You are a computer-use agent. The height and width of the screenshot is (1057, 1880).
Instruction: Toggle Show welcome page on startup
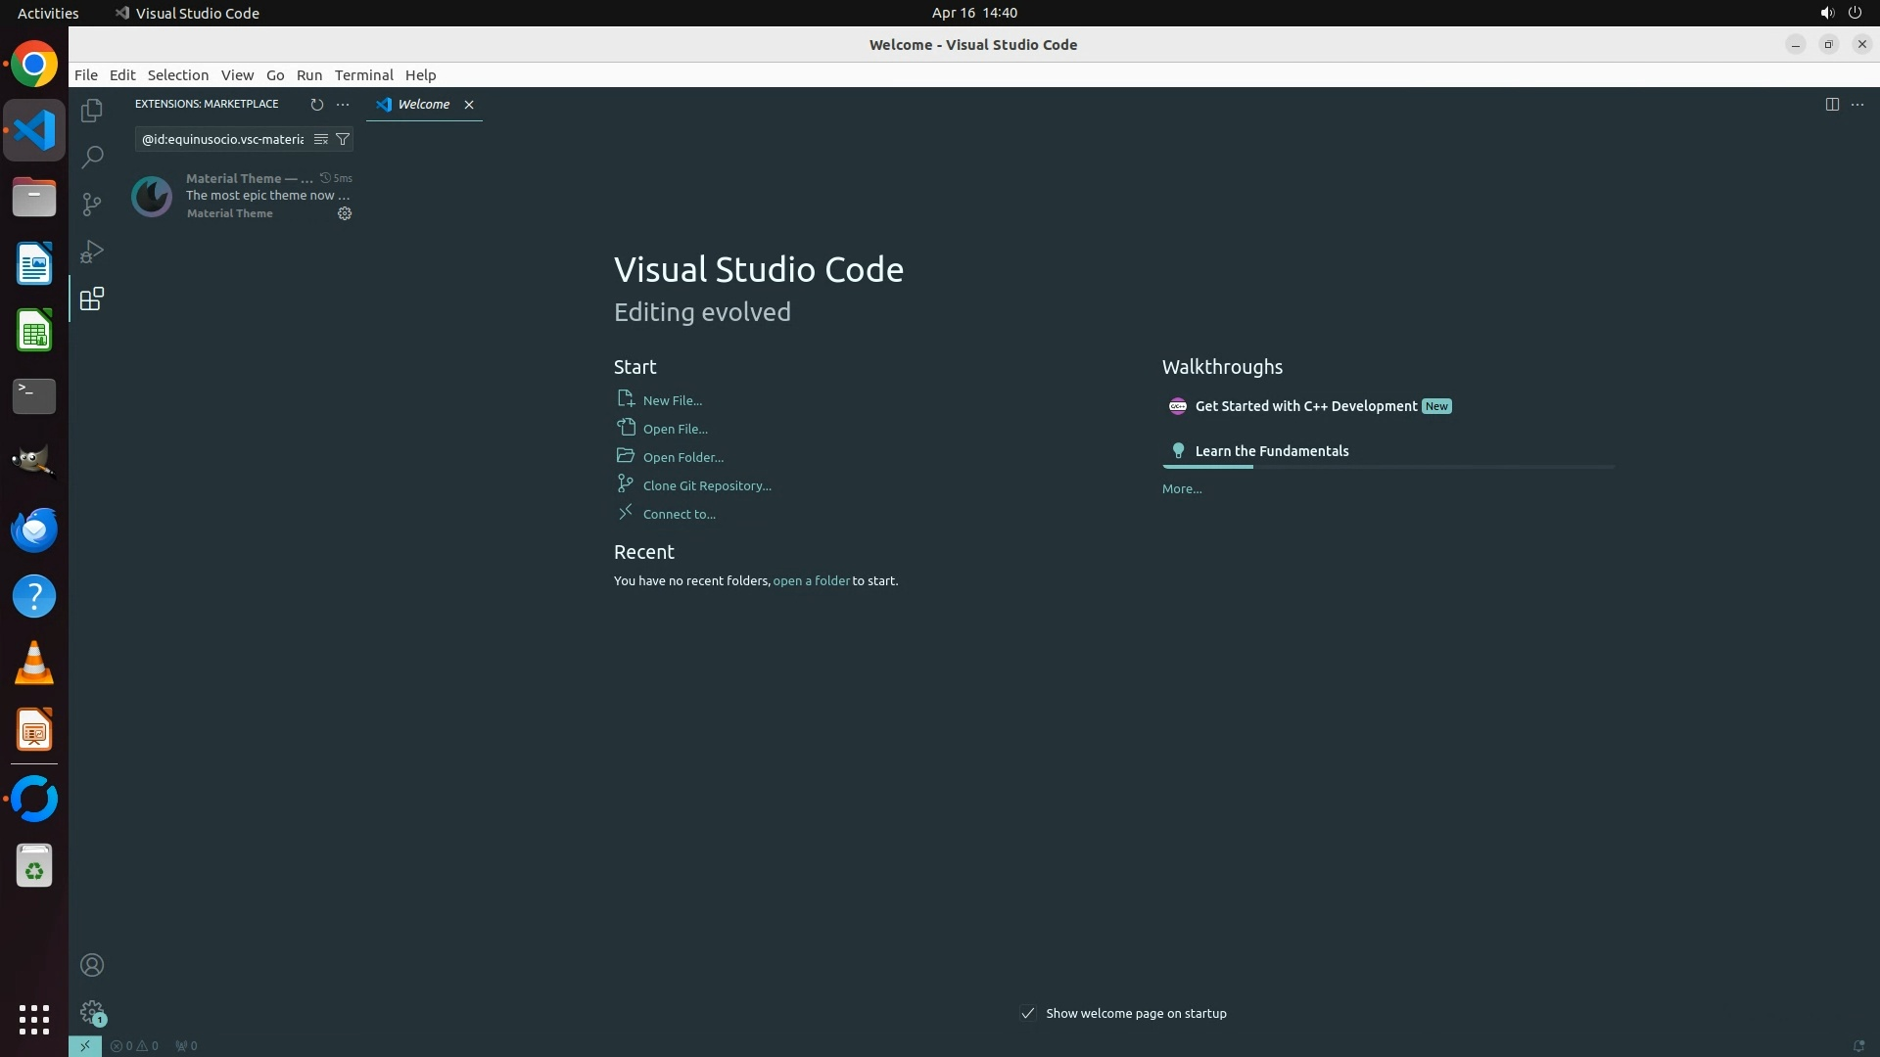[1027, 1013]
